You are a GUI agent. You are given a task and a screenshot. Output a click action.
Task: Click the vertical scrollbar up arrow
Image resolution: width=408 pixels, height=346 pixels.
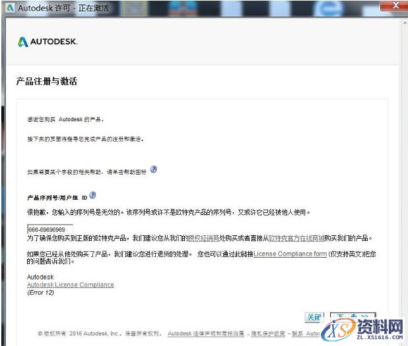tap(405, 23)
